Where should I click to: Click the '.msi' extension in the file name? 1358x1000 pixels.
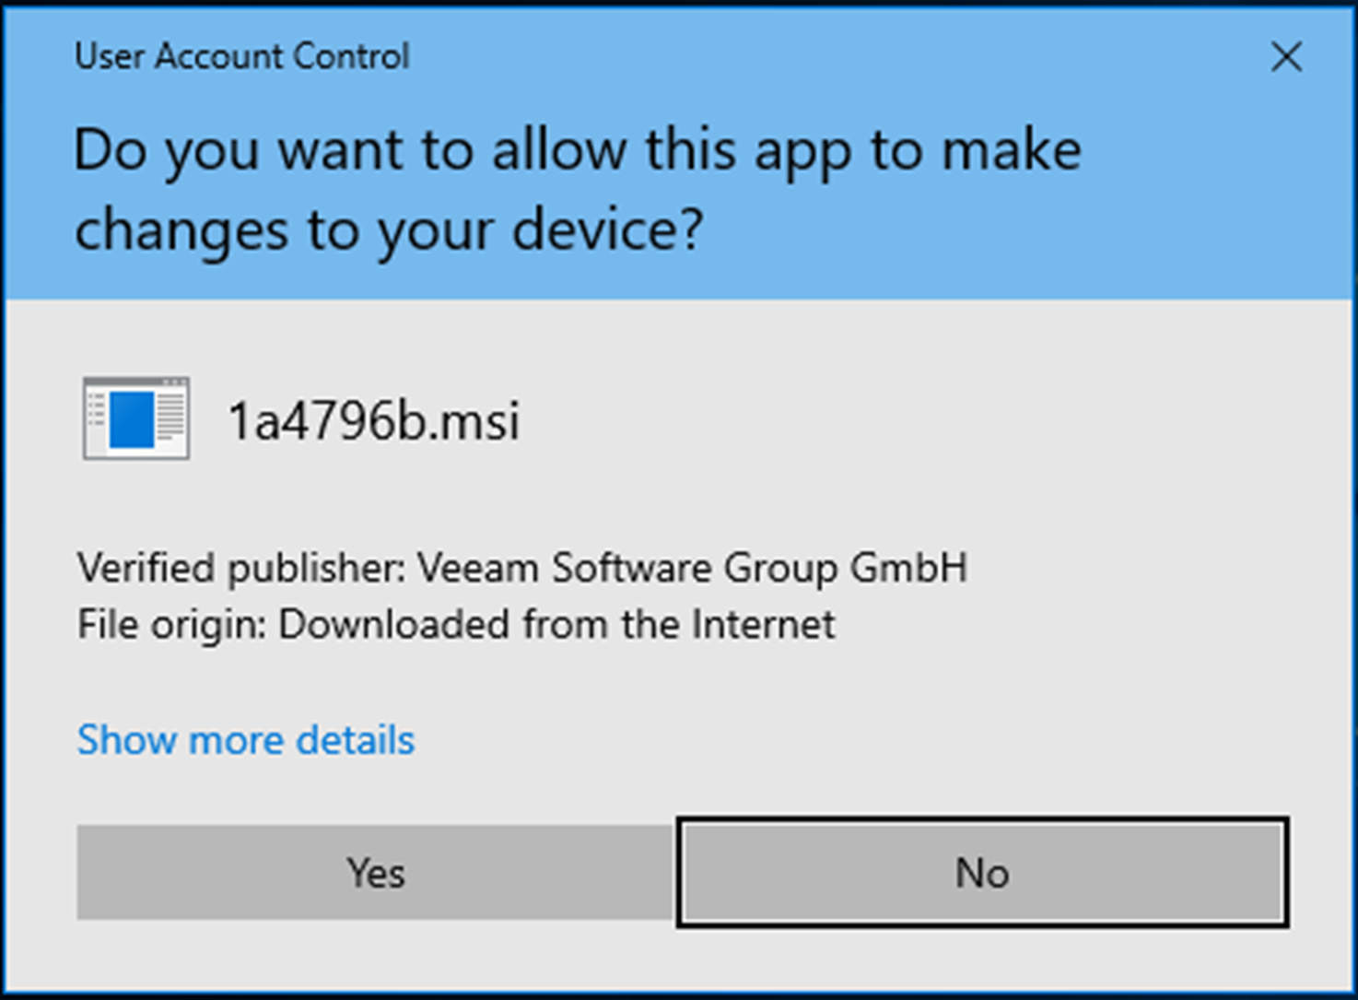[476, 420]
